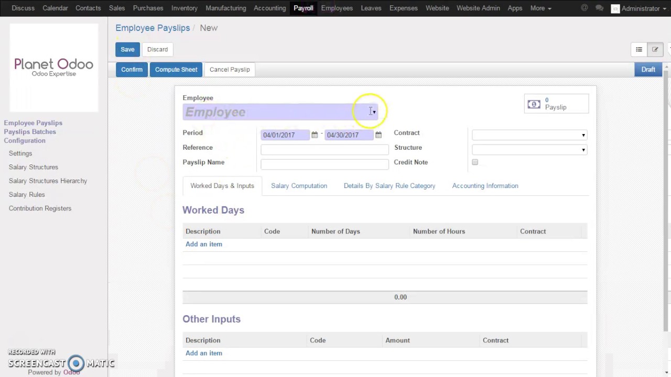Click the Odoo link in footer
The height and width of the screenshot is (377, 671).
coord(71,372)
